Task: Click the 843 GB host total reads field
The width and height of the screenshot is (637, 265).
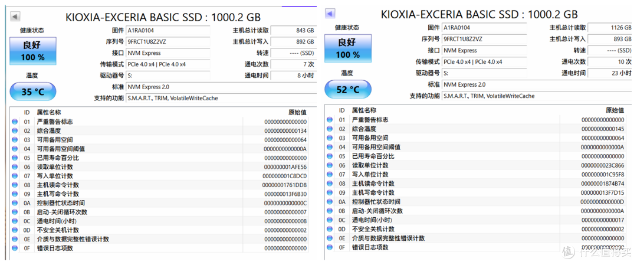Action: (x=293, y=31)
